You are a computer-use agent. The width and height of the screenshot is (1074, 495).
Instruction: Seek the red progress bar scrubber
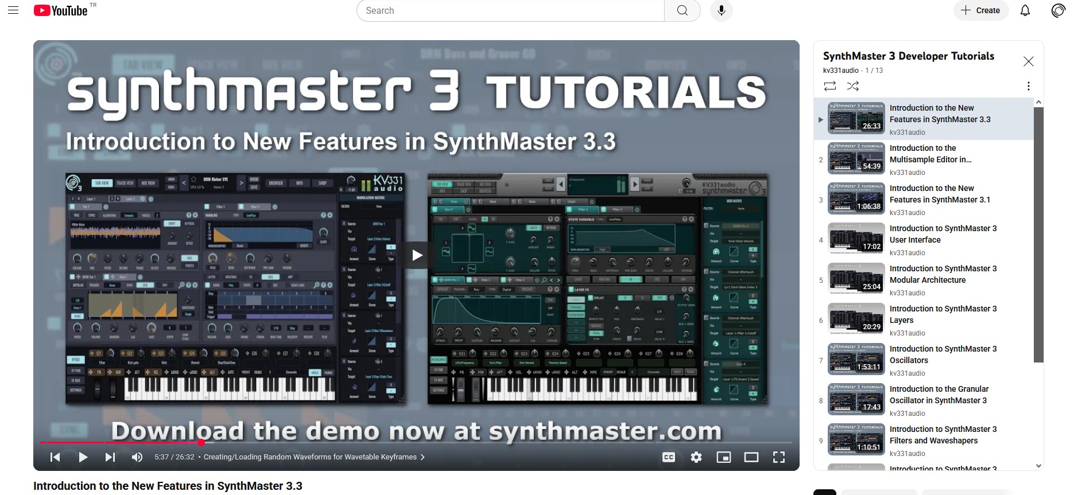[x=201, y=442]
